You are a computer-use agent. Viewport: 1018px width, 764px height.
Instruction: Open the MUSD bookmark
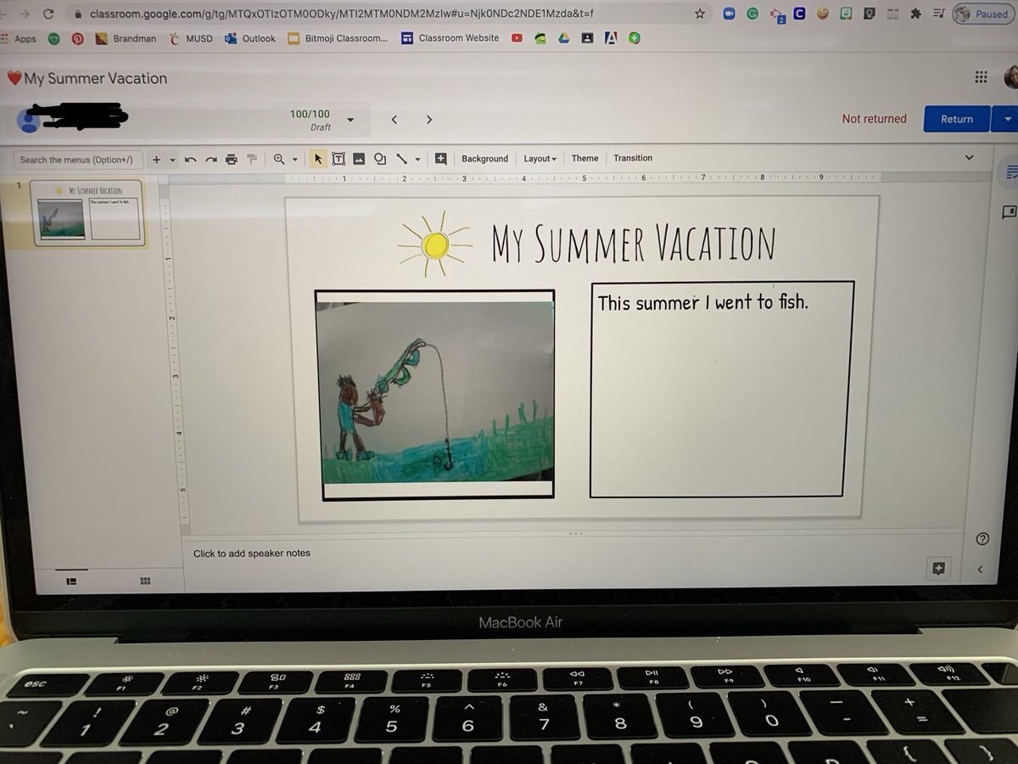click(191, 38)
